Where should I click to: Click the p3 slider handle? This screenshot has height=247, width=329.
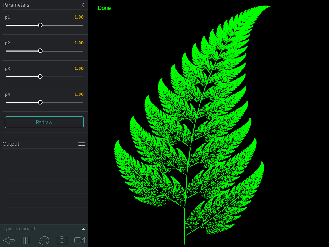click(x=40, y=77)
